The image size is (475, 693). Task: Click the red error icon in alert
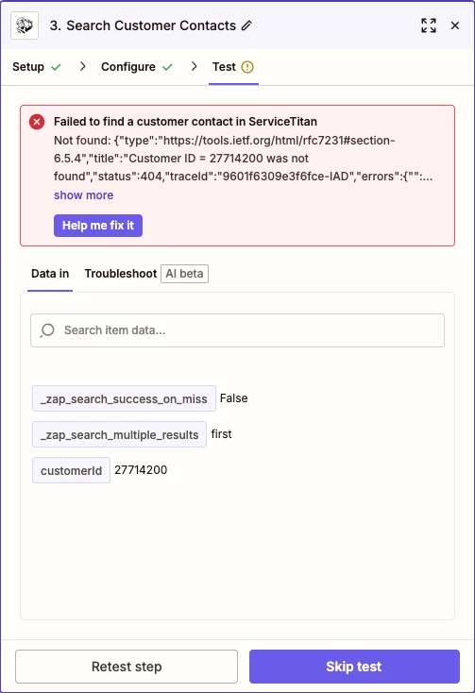click(37, 122)
